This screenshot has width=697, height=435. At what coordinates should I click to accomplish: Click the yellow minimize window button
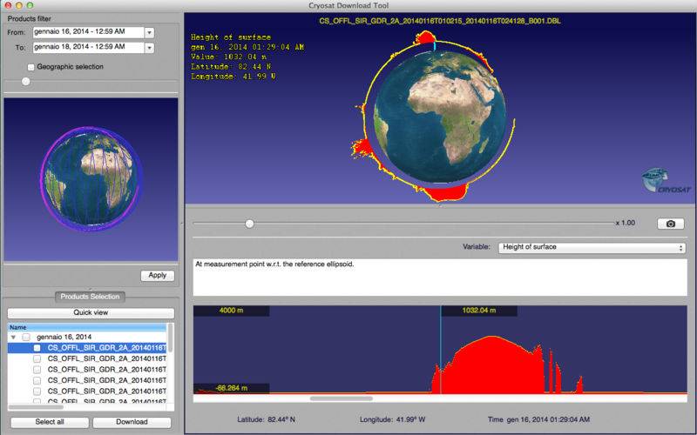[x=18, y=5]
